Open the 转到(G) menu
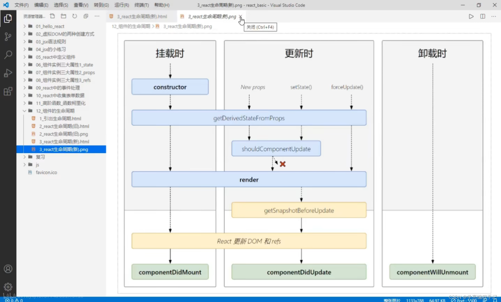 pos(101,5)
